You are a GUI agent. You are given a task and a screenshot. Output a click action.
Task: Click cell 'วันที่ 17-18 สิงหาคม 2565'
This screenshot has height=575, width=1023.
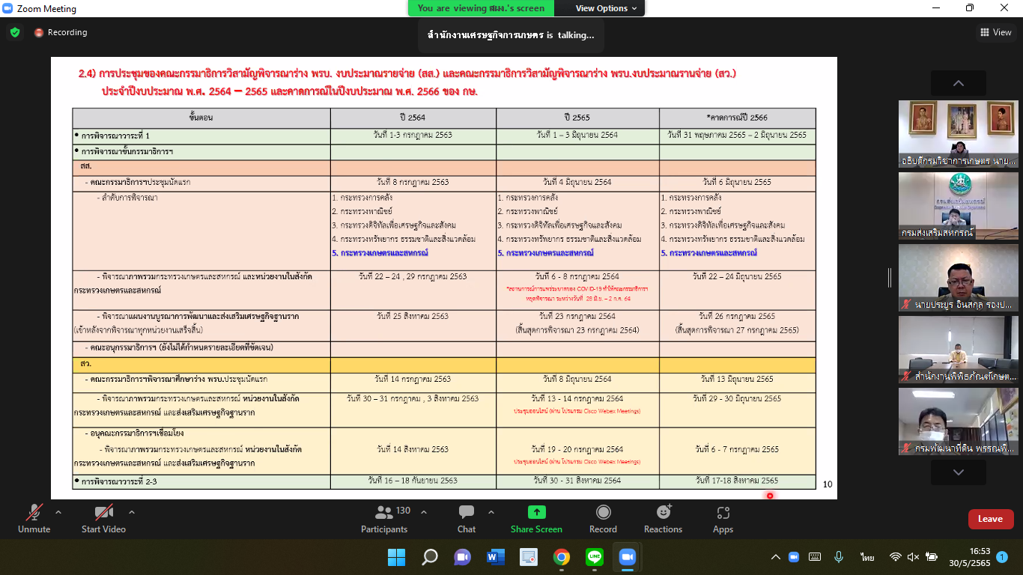737,481
